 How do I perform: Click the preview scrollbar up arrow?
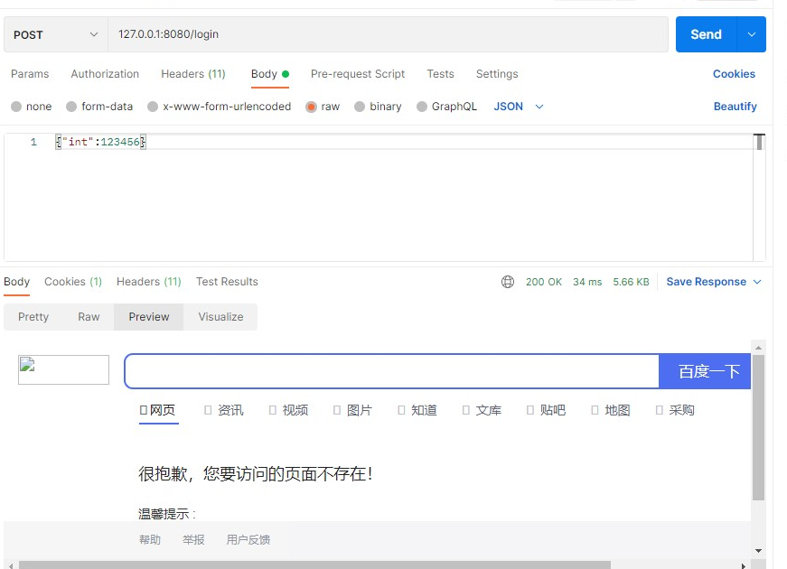coord(758,347)
